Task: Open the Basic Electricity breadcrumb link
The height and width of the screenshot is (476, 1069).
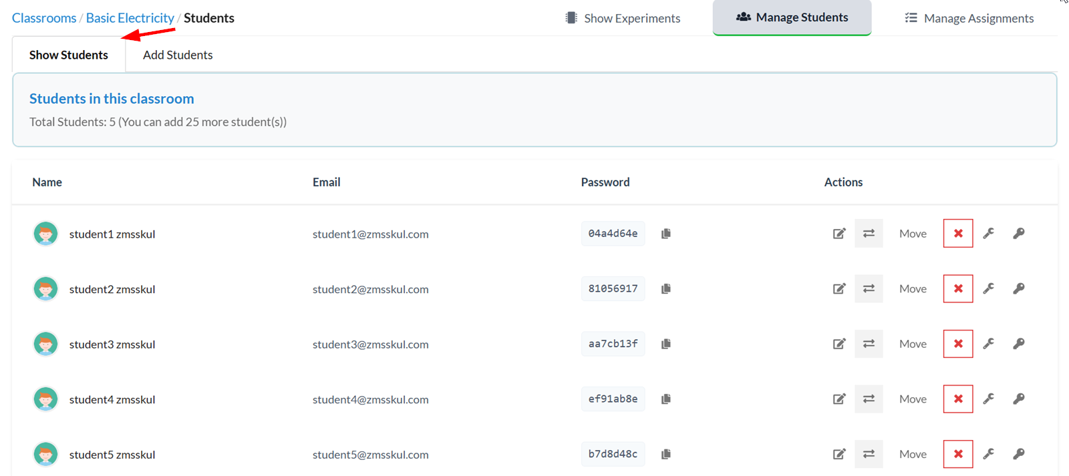Action: click(130, 18)
